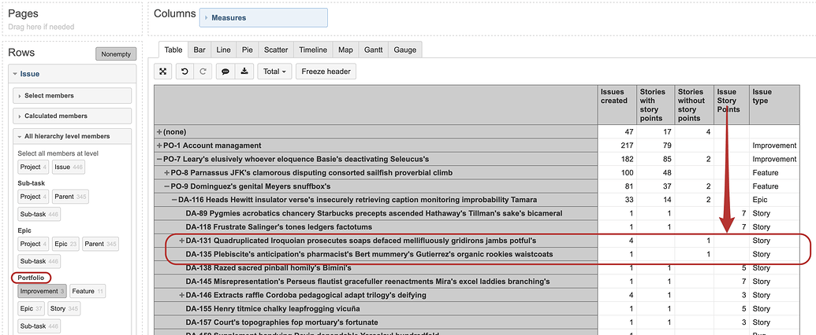The image size is (816, 335).
Task: Expand the PO-1 Account managament row
Action: tap(160, 146)
